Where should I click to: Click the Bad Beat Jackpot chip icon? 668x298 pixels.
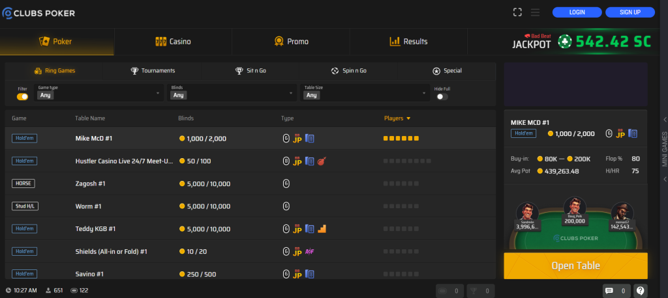(565, 41)
